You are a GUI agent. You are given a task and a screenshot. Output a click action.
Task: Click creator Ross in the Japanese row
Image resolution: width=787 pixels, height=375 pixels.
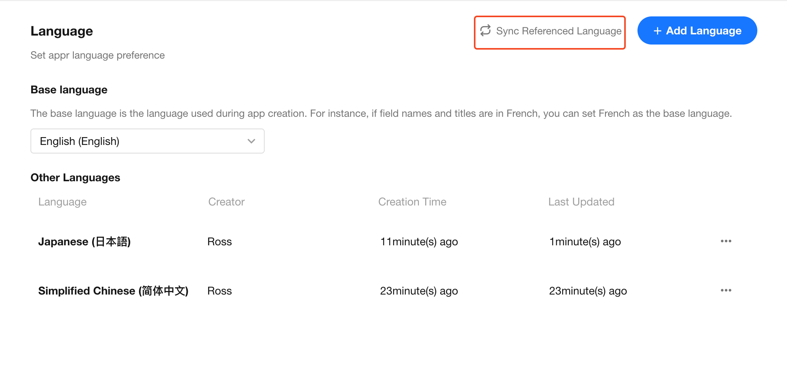[219, 242]
